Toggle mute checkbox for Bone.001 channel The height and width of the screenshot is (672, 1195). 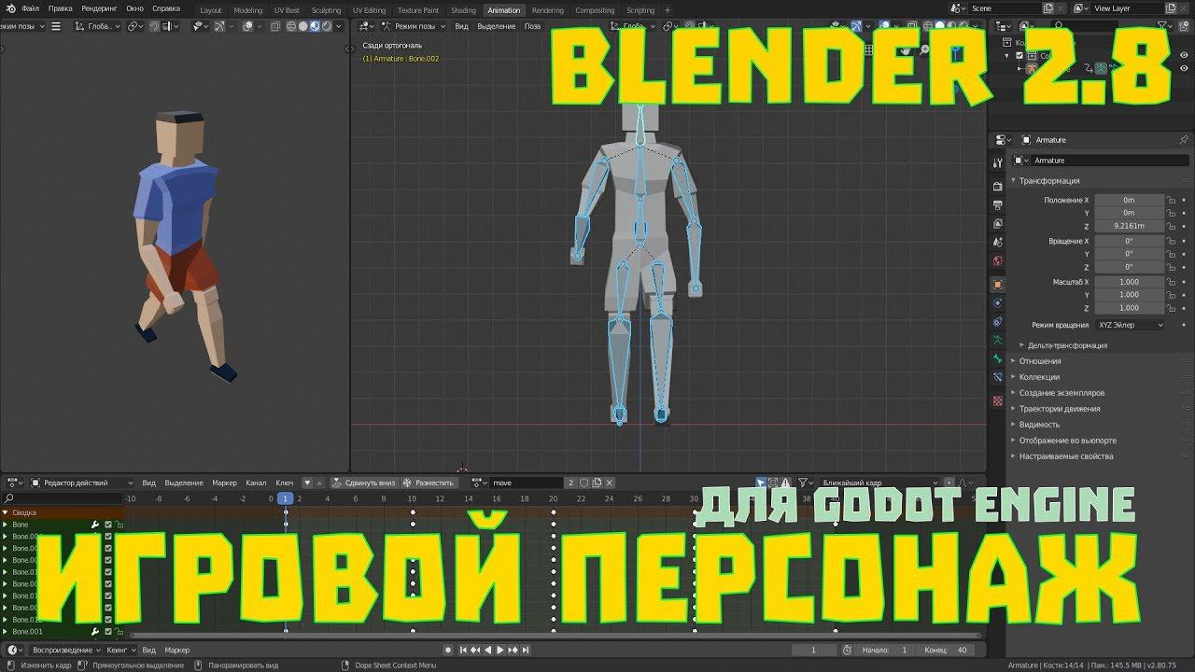click(x=108, y=631)
